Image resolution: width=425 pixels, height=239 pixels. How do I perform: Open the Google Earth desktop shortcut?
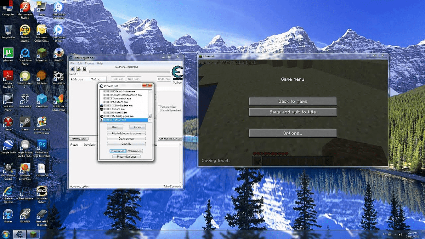[x=8, y=147]
